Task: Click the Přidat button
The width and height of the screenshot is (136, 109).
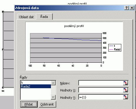Action: [29, 104]
